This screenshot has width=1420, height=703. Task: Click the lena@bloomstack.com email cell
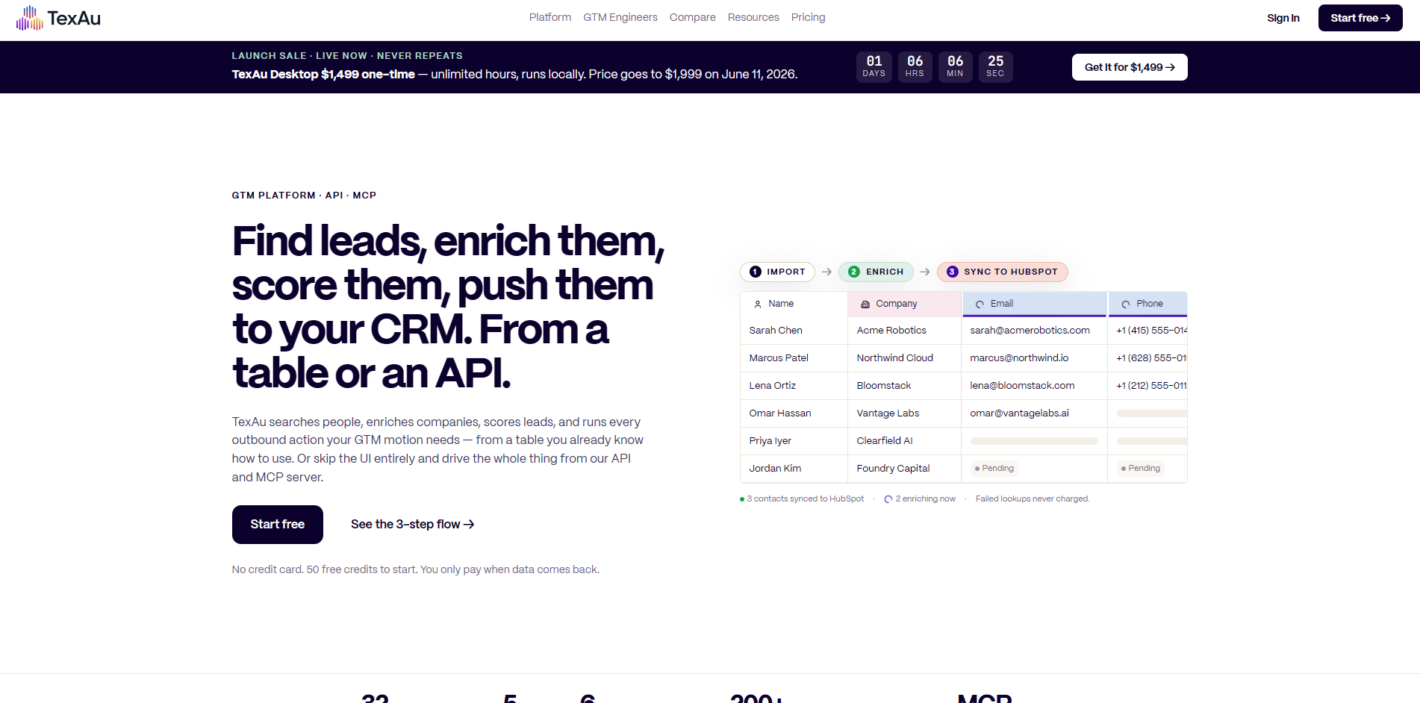click(1034, 386)
